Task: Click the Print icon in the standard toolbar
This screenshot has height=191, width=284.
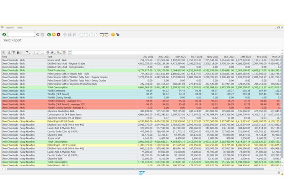Action: tap(65, 35)
